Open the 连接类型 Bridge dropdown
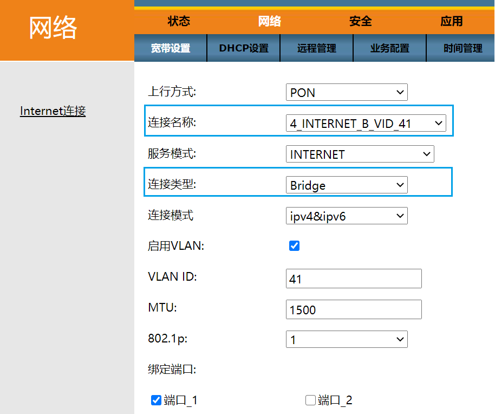 point(347,185)
